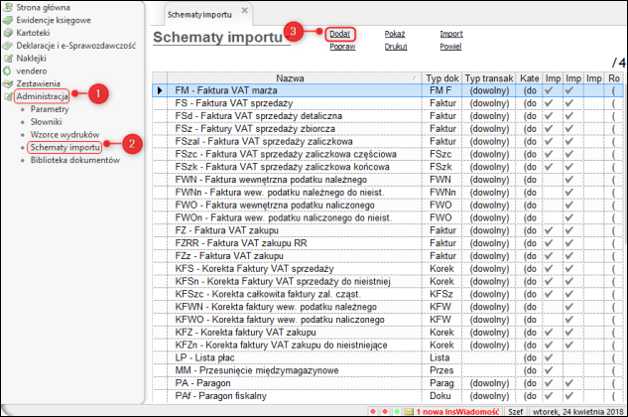Sort by Nazwa column header
This screenshot has width=628, height=417.
click(x=294, y=78)
